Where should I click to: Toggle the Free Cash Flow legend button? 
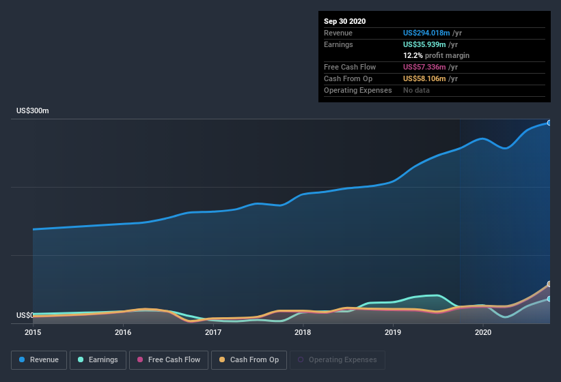(x=169, y=360)
